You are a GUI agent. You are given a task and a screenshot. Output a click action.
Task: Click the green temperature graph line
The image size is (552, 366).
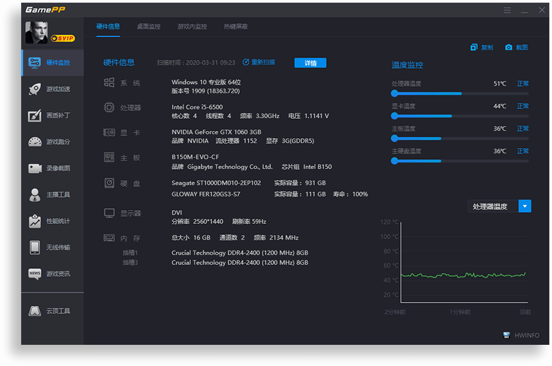(x=464, y=275)
